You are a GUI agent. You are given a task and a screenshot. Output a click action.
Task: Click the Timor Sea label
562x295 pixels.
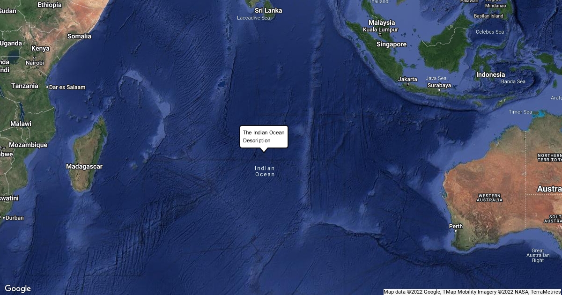click(520, 112)
